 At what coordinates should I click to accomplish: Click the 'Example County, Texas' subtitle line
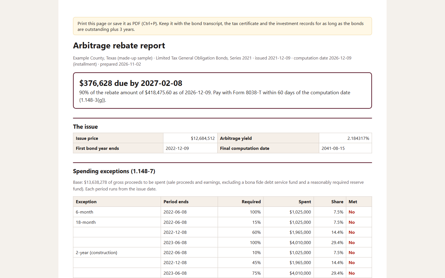(212, 61)
